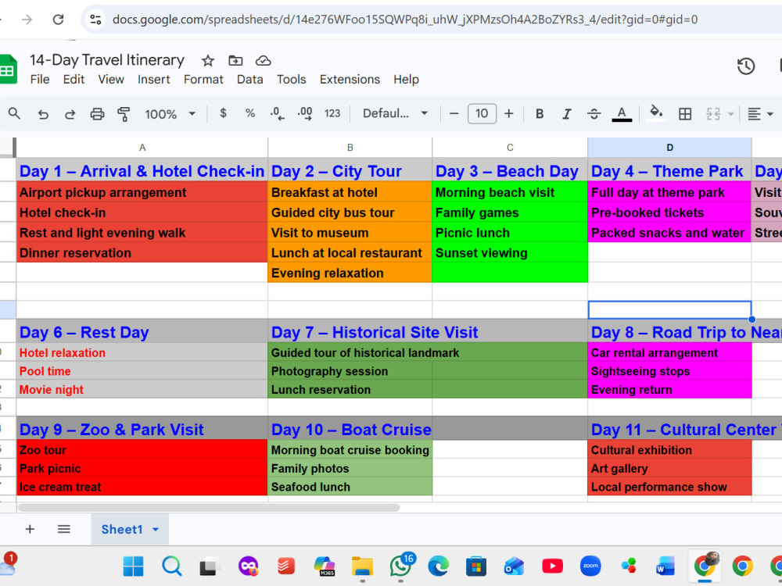The width and height of the screenshot is (782, 586).
Task: Open WhatsApp from the taskbar
Action: point(400,566)
